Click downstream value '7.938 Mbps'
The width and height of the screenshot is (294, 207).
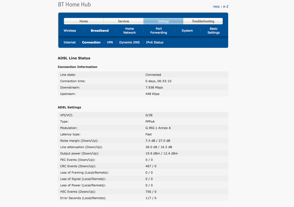click(154, 87)
